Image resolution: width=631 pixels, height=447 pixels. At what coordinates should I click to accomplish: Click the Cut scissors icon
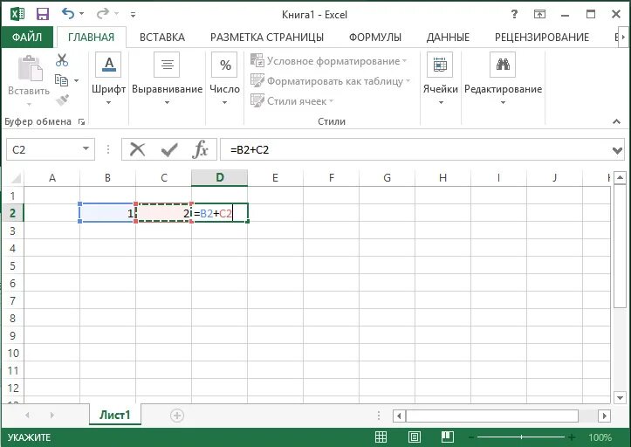point(62,60)
